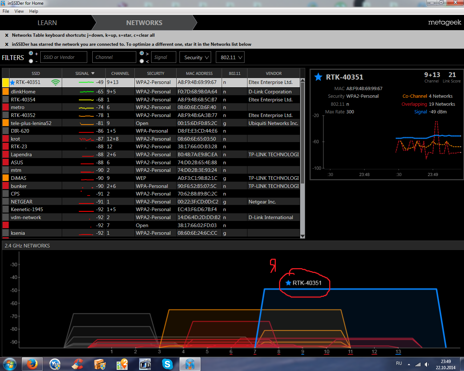Viewport: 464px width, 371px height.
Task: Click the orange color swatch of dlinkHome row
Action: [5, 92]
